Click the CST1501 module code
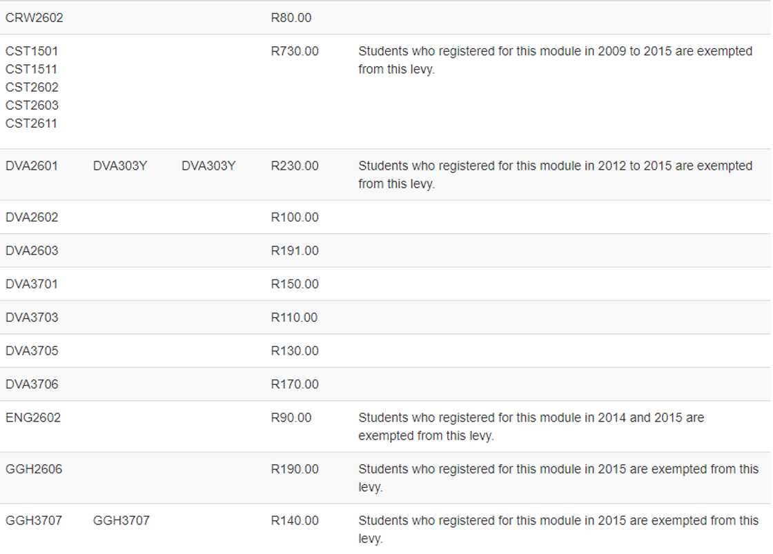 pos(32,51)
